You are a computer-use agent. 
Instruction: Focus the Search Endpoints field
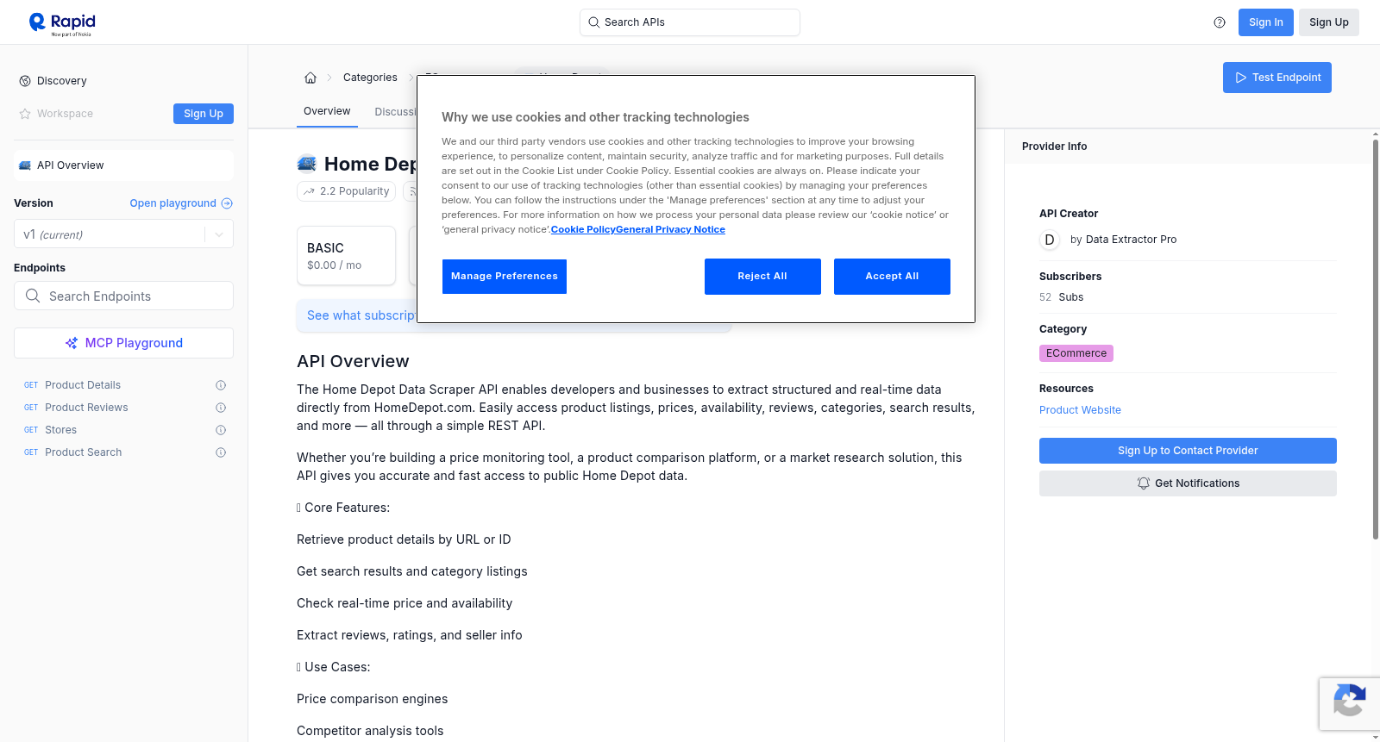tap(123, 296)
